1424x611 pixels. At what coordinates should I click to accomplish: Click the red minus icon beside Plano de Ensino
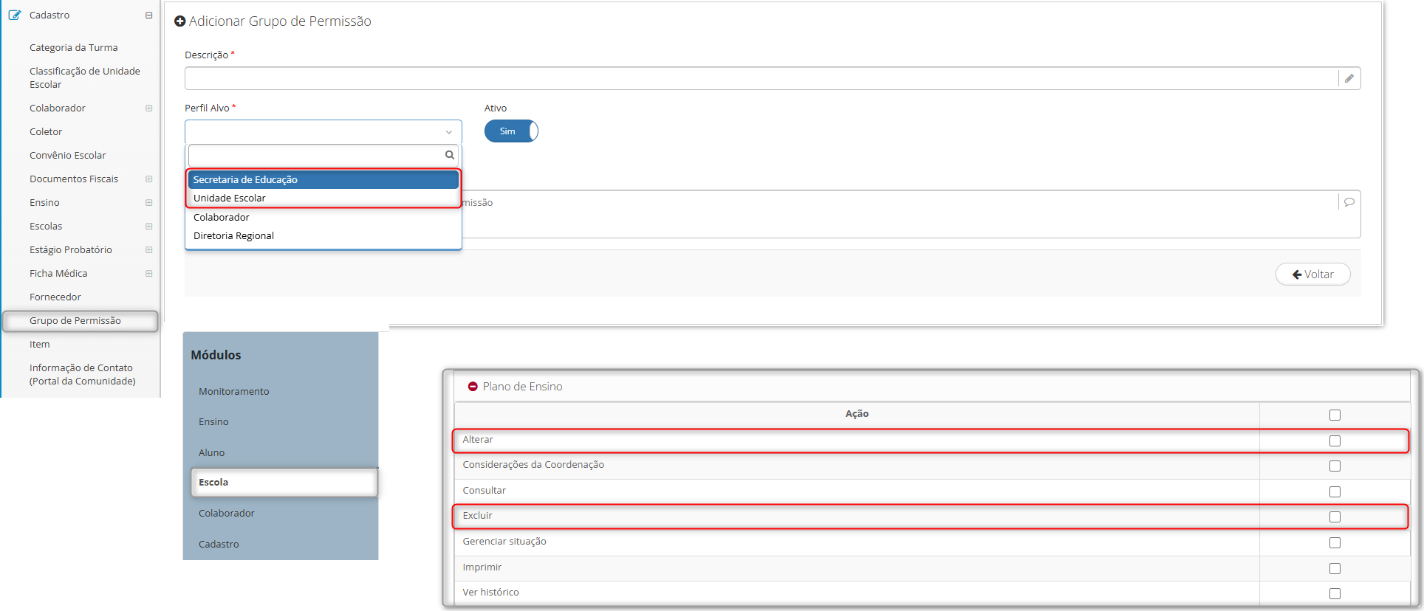[473, 387]
